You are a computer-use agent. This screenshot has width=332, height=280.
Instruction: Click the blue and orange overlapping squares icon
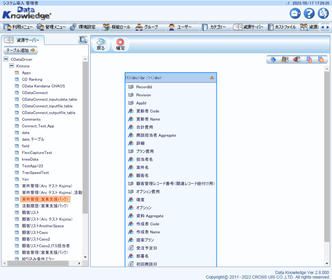tap(321, 60)
